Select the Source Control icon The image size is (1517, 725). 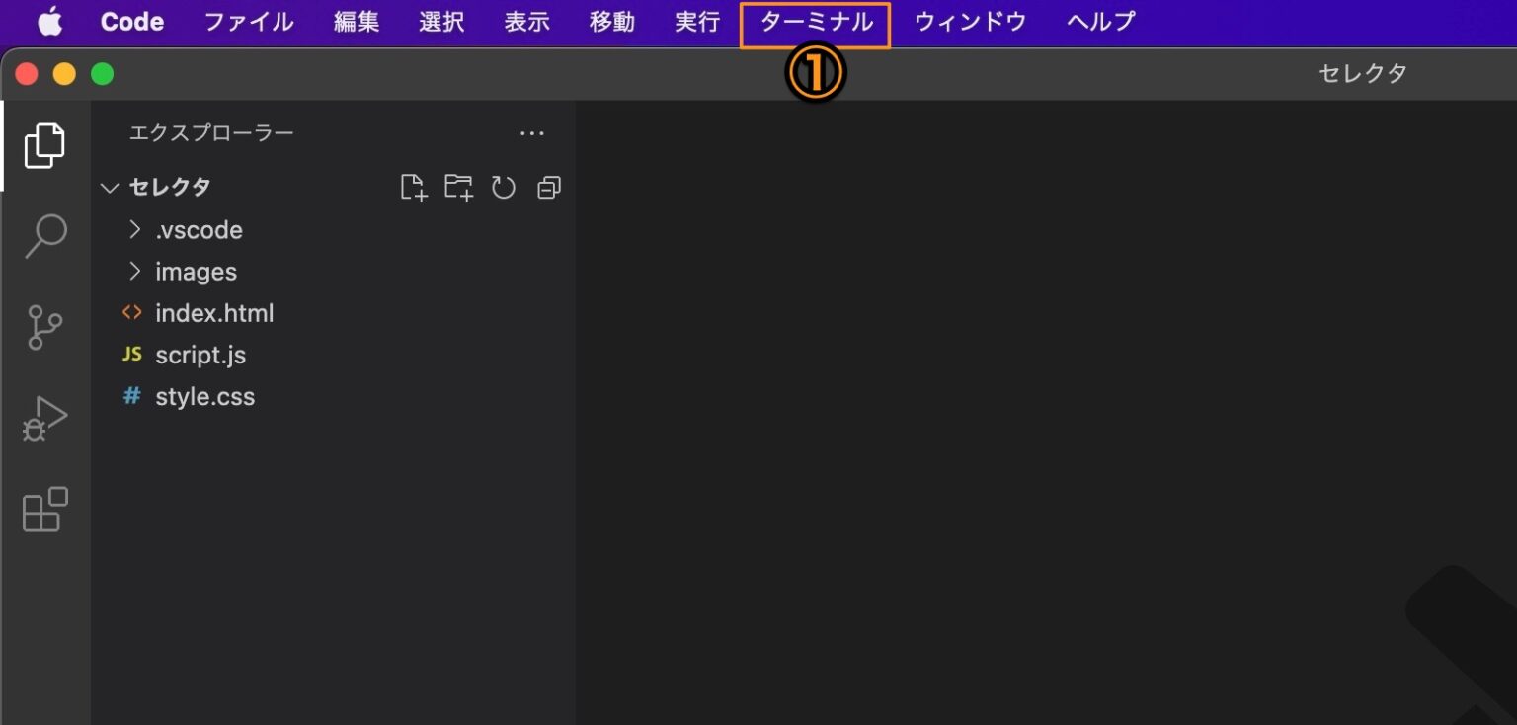coord(44,326)
